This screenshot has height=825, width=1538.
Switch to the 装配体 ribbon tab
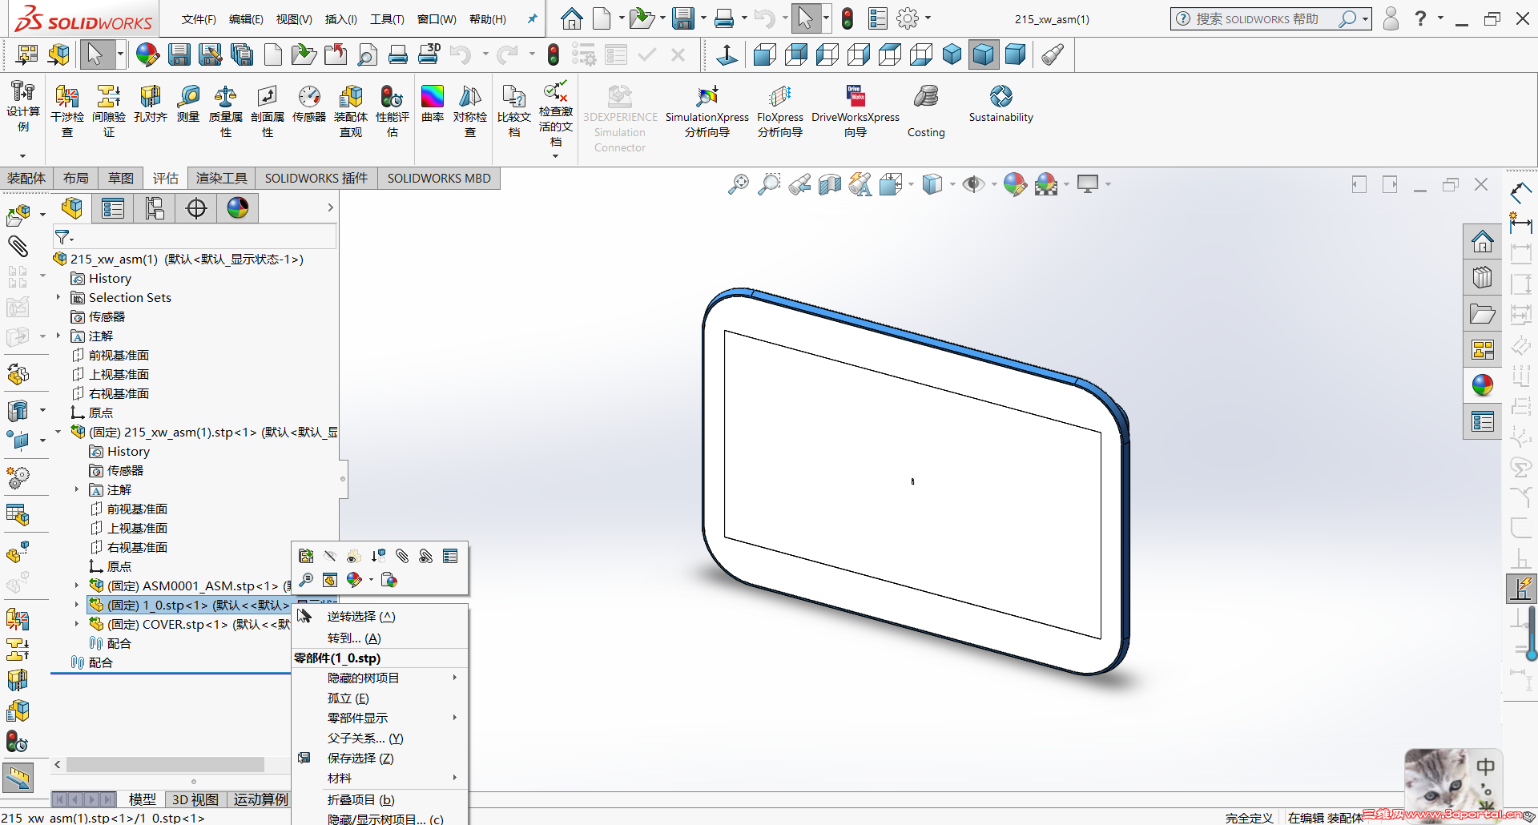[x=26, y=178]
